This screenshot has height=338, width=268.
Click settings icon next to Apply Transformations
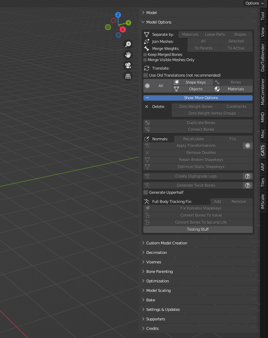[247, 146]
